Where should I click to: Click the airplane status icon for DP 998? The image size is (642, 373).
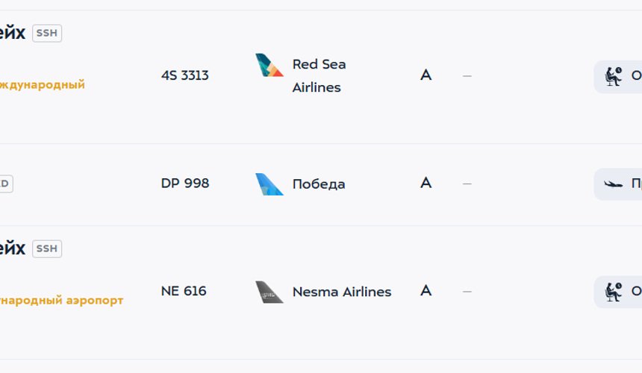tap(614, 184)
